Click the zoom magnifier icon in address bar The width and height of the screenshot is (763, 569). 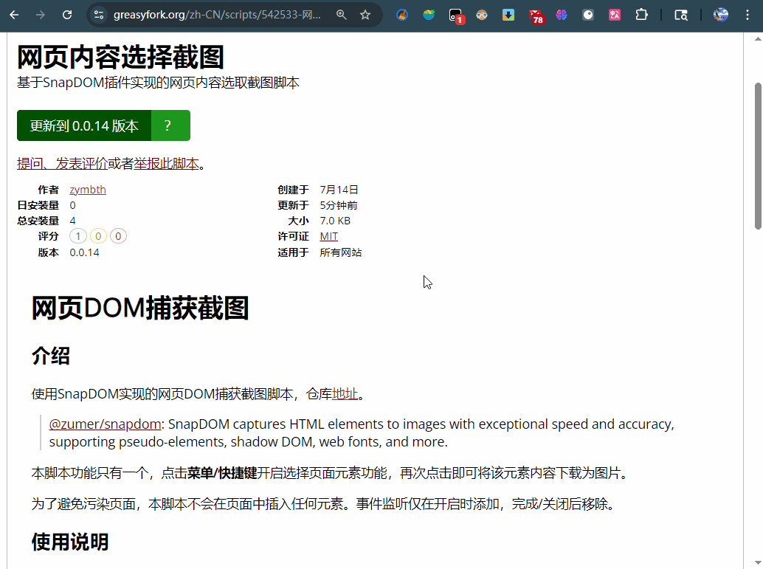tap(341, 15)
